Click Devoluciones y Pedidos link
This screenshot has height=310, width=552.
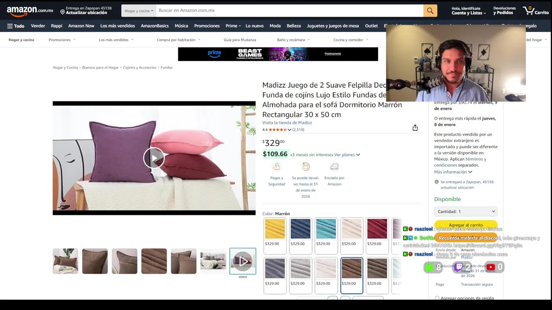coord(504,11)
